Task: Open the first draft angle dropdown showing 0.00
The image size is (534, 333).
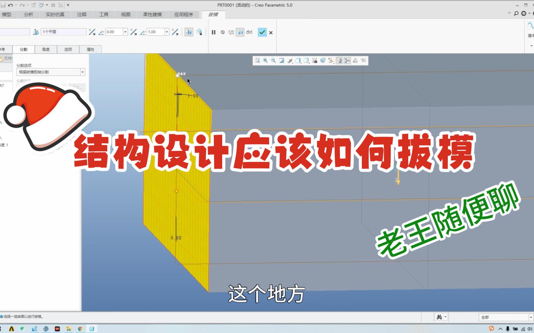Action: (125, 32)
